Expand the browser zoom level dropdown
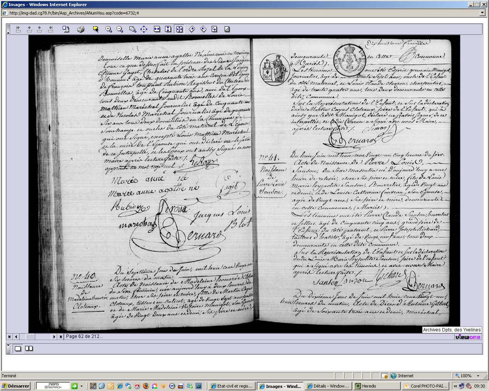The height and width of the screenshot is (391, 489). click(478, 376)
